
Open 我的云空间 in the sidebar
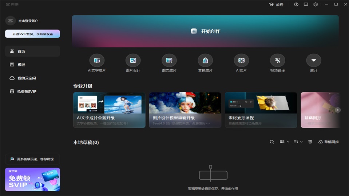32,78
